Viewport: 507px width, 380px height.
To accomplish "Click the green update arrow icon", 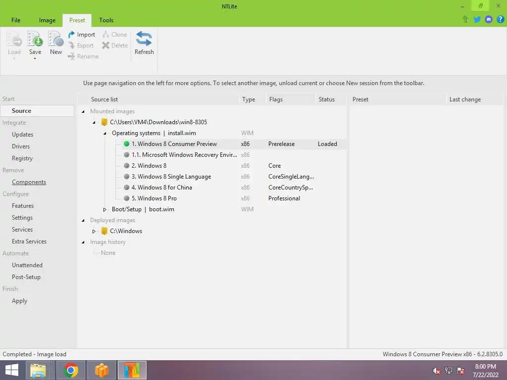I will [465, 19].
